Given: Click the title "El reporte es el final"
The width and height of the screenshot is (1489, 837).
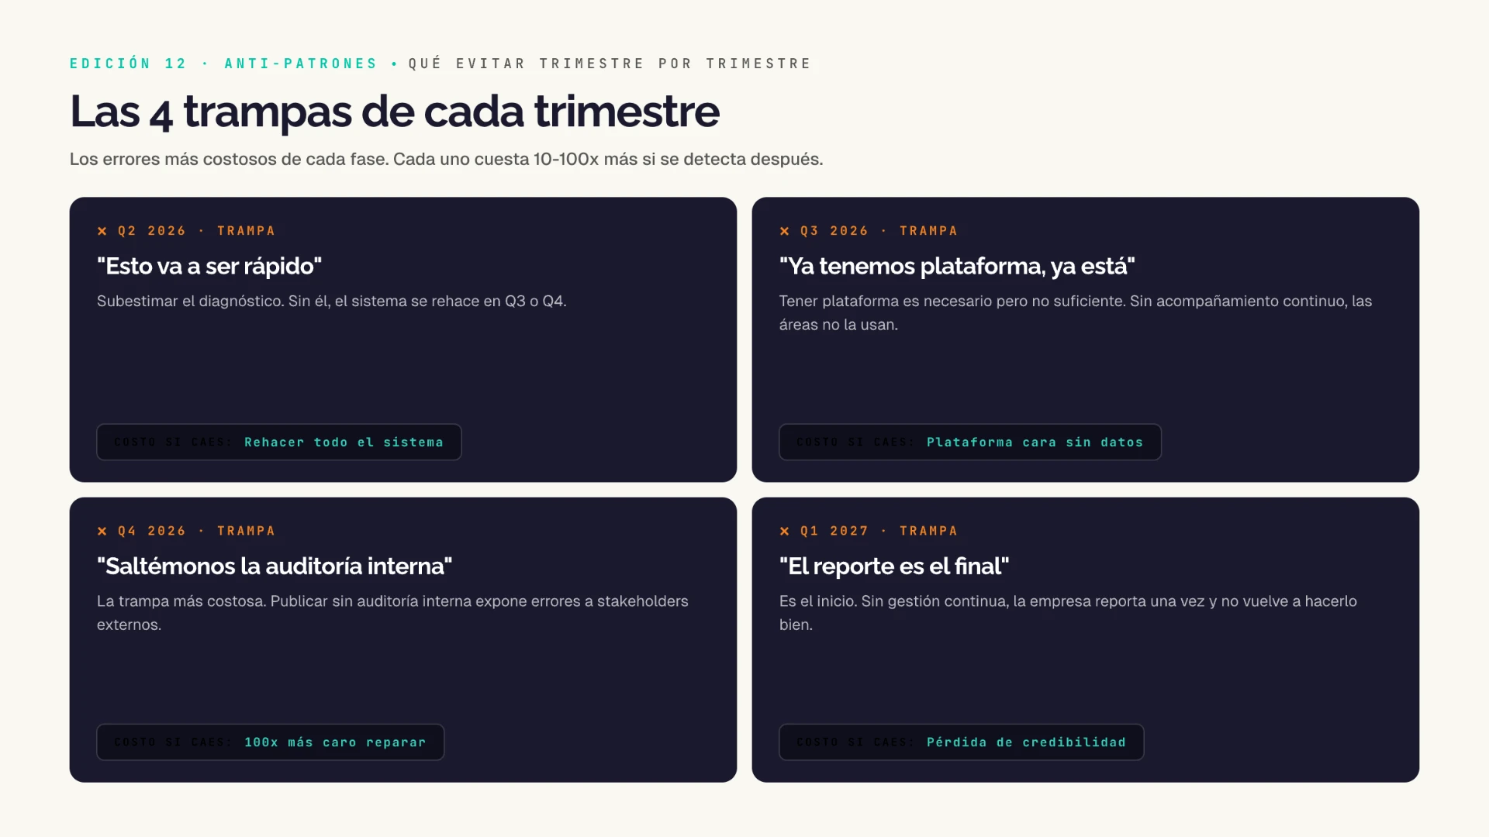Looking at the screenshot, I should 894,566.
